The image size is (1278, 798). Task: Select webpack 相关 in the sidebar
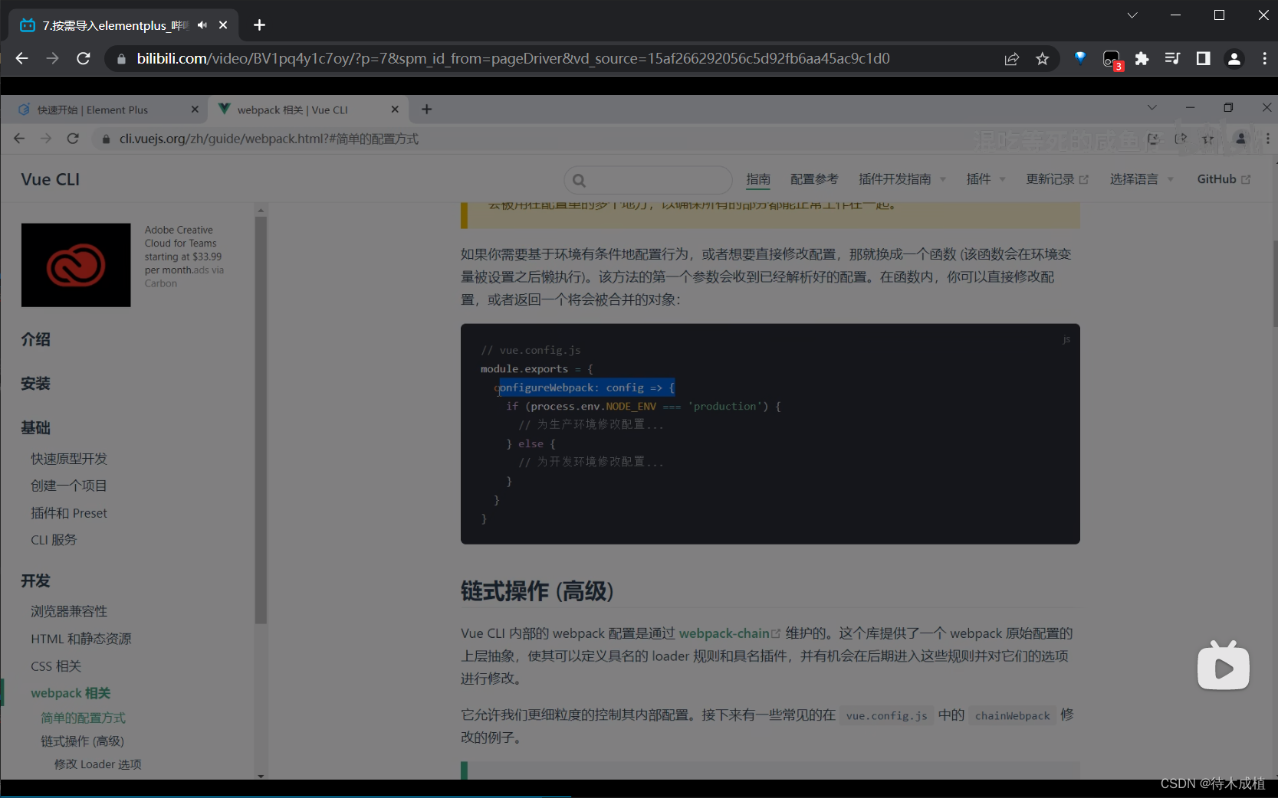coord(71,693)
